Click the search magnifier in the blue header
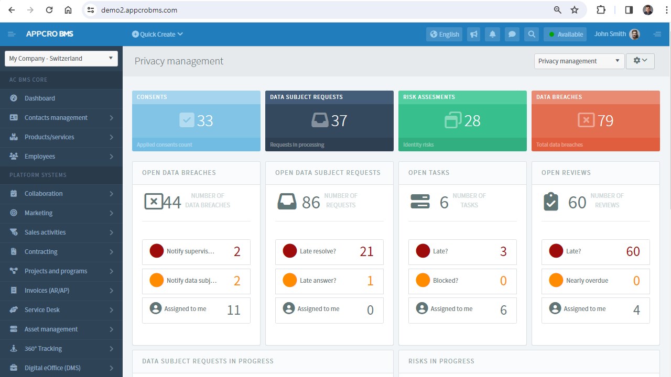The image size is (671, 377). tap(532, 34)
